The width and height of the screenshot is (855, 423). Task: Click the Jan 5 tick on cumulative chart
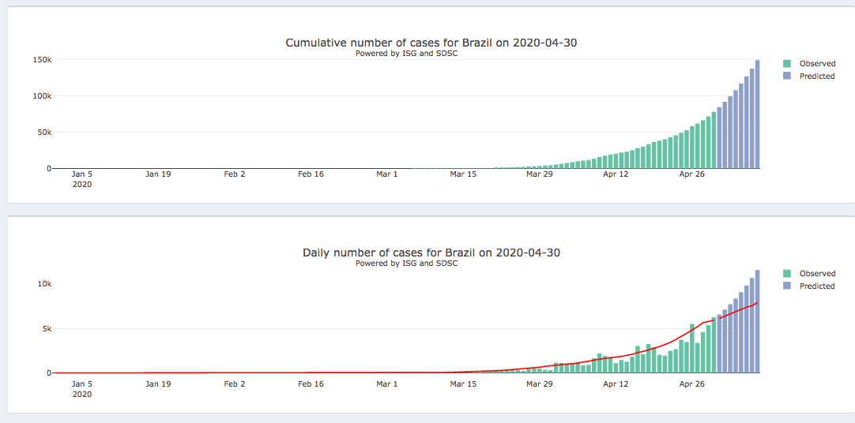point(82,174)
